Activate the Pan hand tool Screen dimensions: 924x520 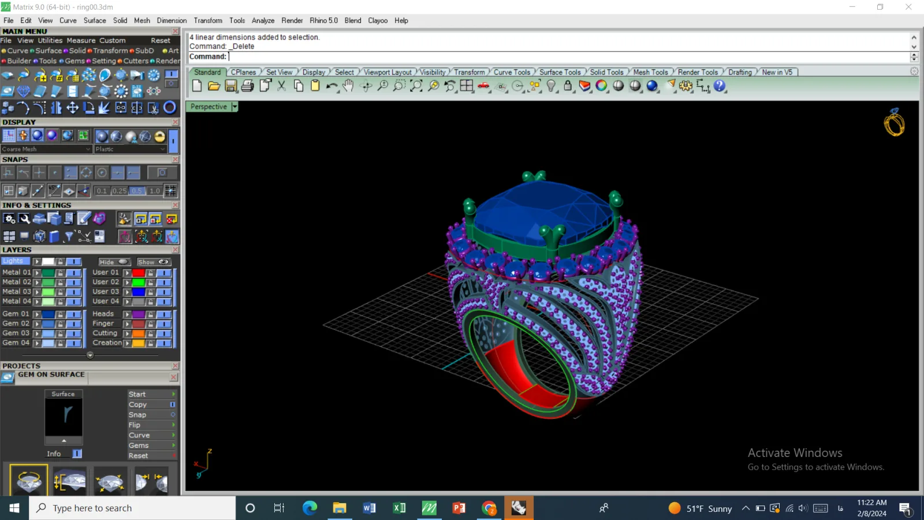348,86
